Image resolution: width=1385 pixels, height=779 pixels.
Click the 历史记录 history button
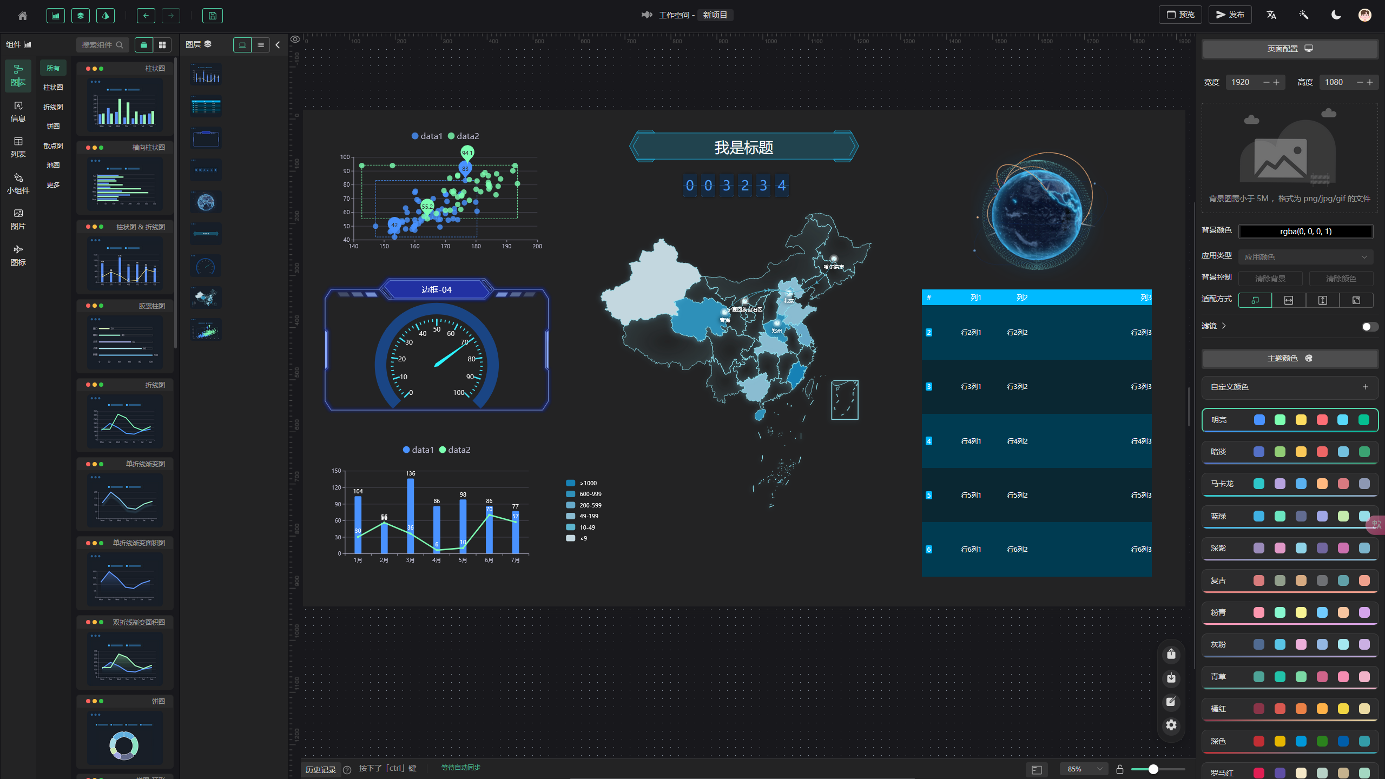321,769
